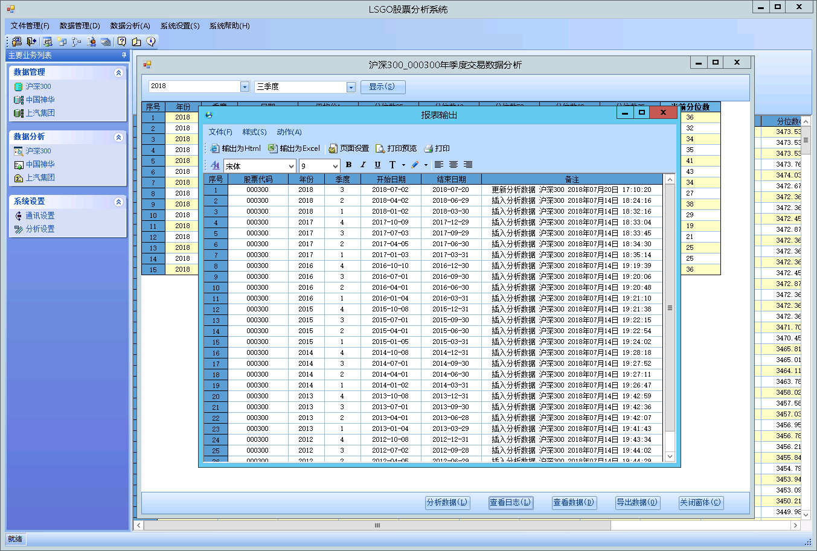Select 上汽集团 under 数据分析
The image size is (817, 551).
point(40,178)
